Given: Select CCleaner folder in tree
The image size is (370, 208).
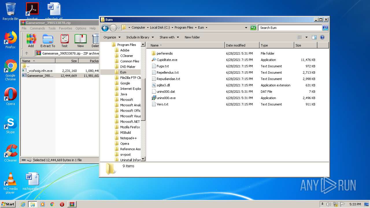Looking at the screenshot, I should tap(127, 56).
